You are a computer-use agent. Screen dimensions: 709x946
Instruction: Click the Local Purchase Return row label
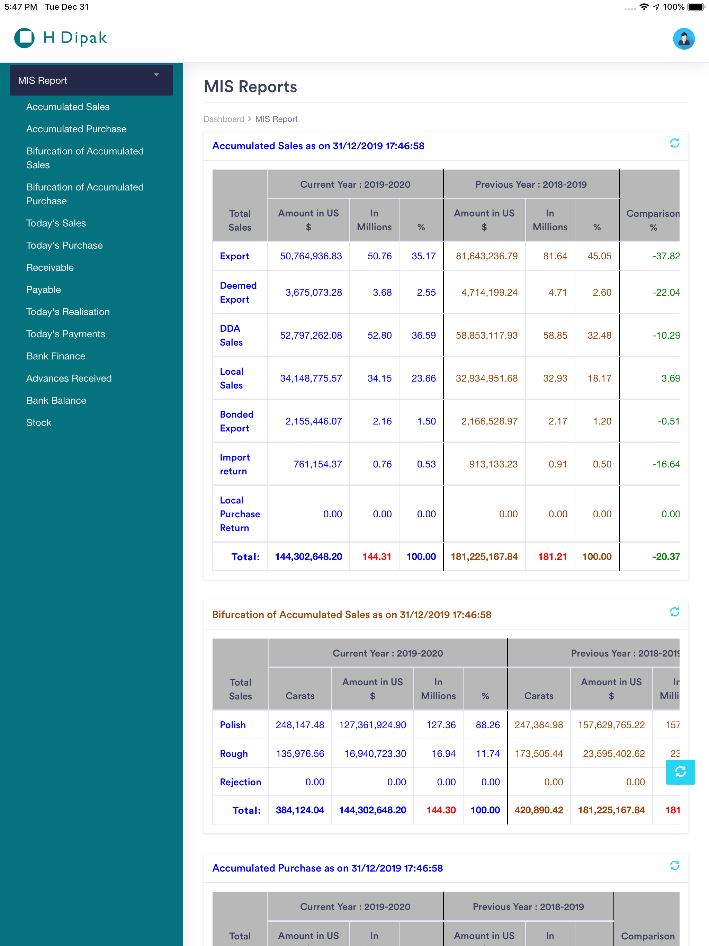click(x=240, y=514)
